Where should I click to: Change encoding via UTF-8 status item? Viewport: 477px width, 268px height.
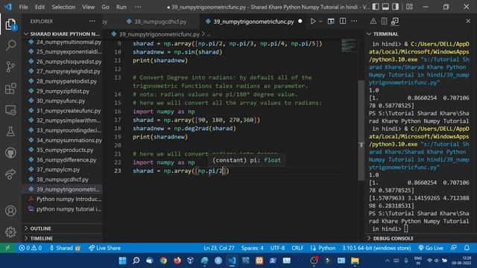coord(277,248)
